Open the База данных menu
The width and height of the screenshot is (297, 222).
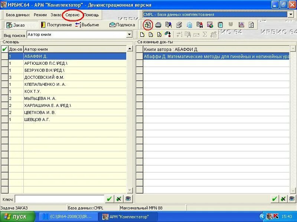pyautogui.click(x=18, y=15)
